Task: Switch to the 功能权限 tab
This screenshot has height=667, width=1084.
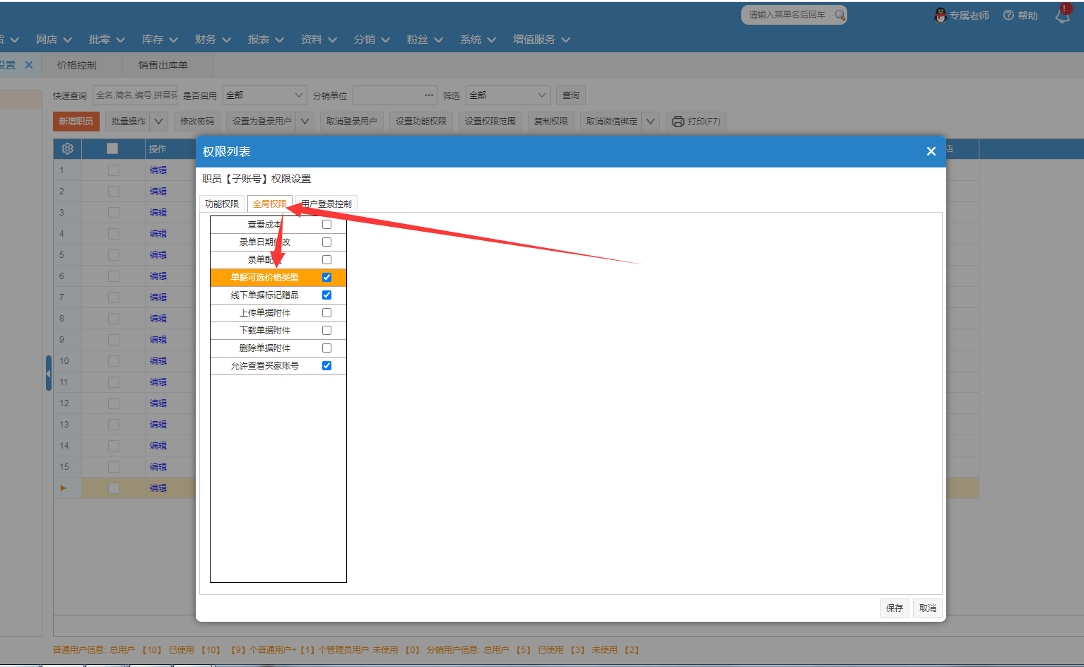Action: [x=222, y=203]
